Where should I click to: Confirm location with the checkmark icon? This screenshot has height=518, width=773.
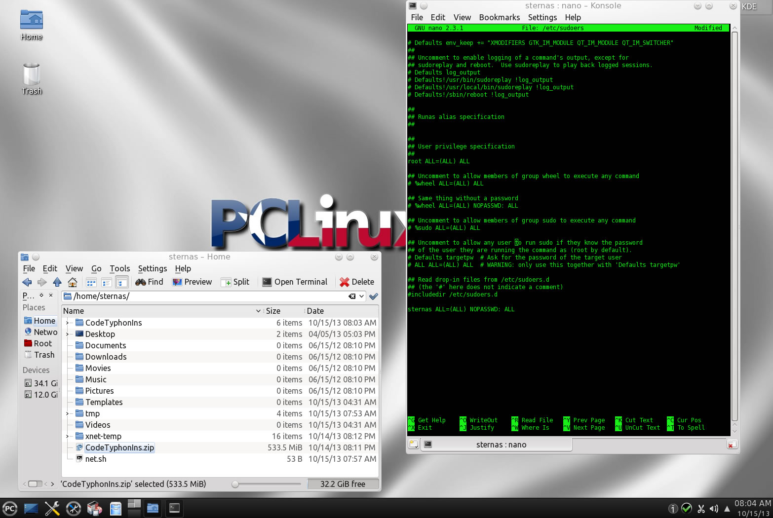(374, 296)
